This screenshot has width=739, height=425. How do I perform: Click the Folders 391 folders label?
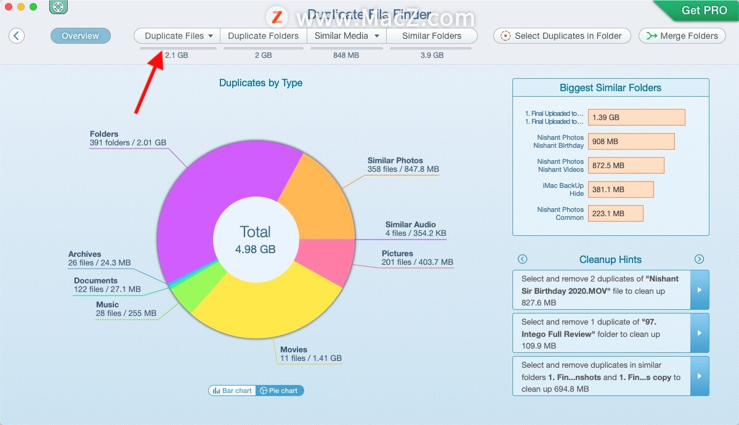(128, 138)
